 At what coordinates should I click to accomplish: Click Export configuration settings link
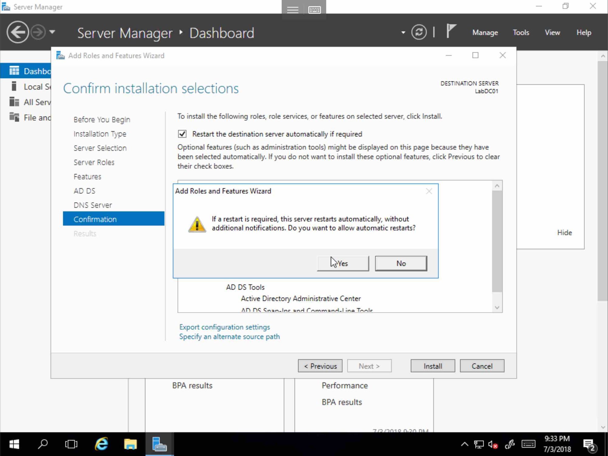click(224, 327)
